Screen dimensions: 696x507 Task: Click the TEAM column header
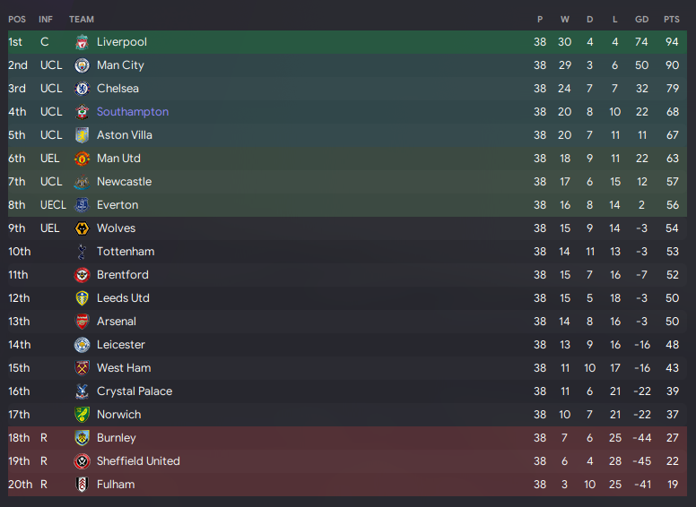[82, 20]
